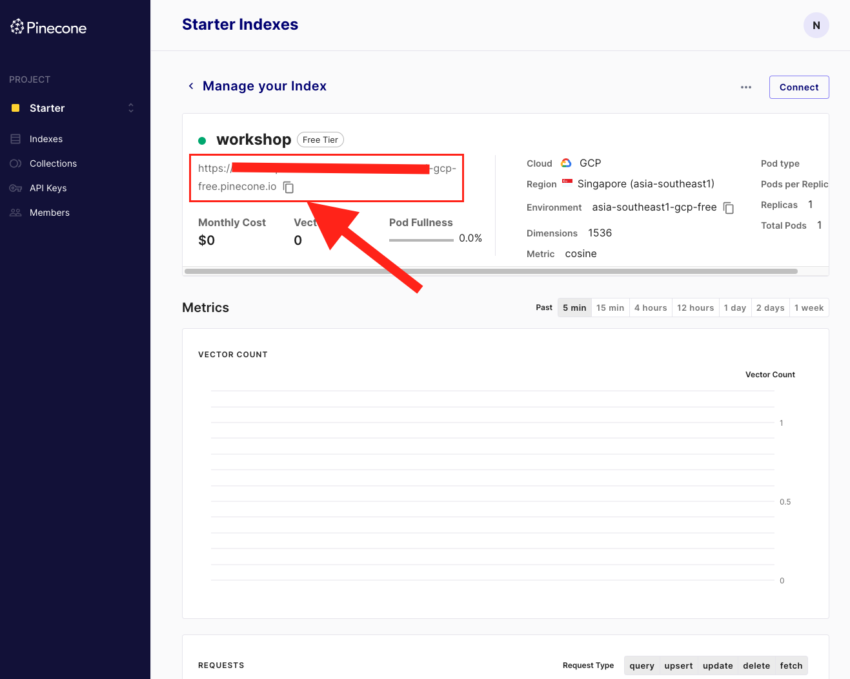
Task: Click the 0.0% pod fullness value
Action: (471, 238)
